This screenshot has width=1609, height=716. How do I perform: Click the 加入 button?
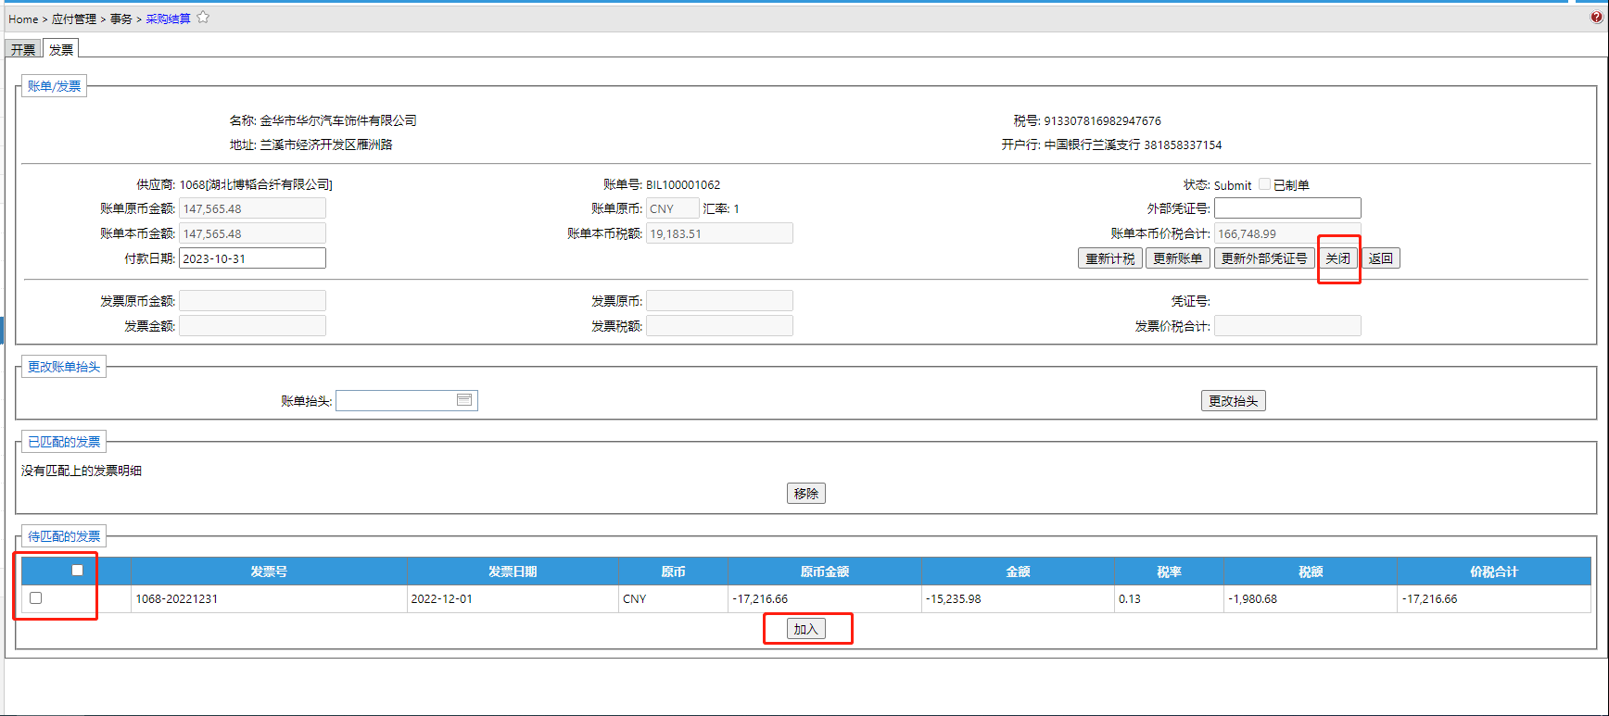pos(805,629)
